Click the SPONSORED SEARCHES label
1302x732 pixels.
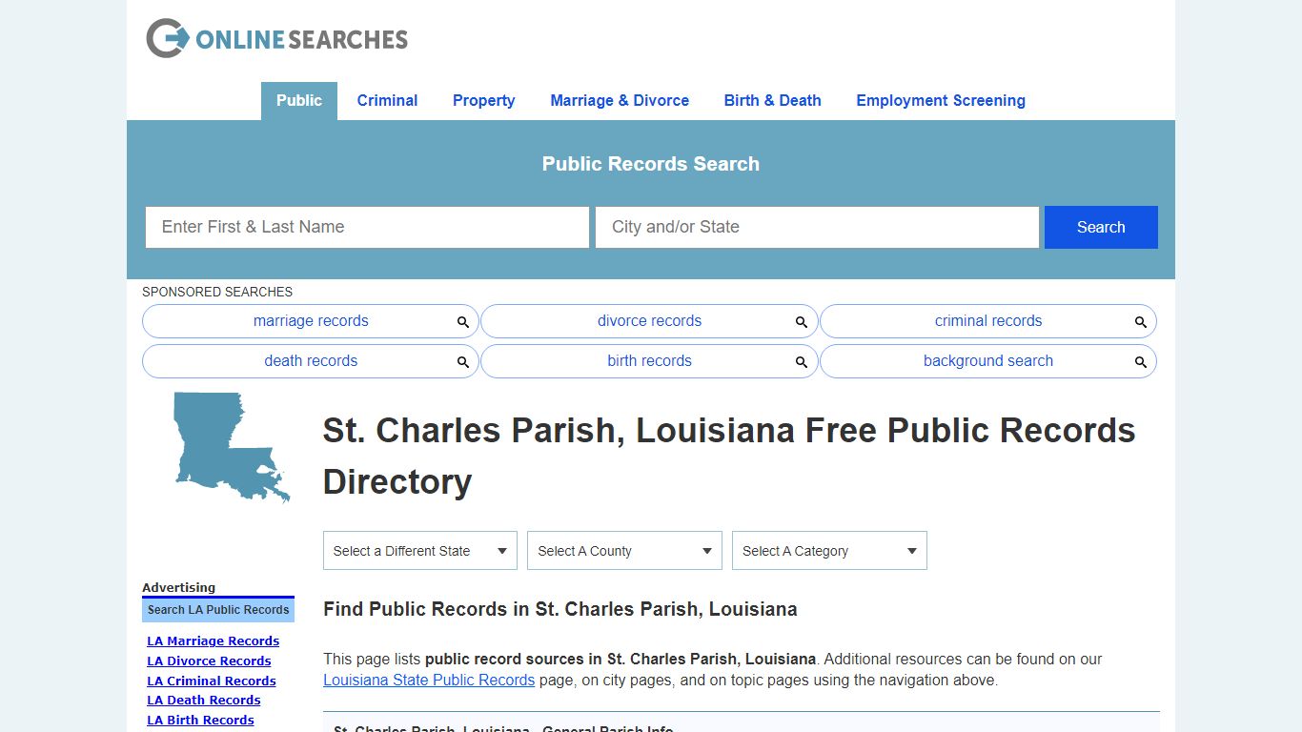tap(217, 292)
